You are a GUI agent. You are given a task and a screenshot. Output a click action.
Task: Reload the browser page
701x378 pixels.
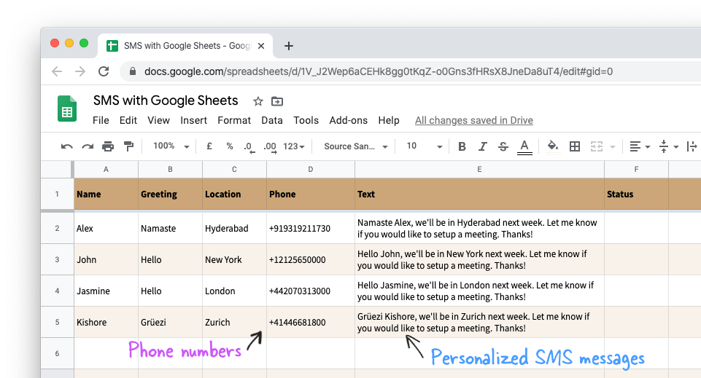(104, 71)
